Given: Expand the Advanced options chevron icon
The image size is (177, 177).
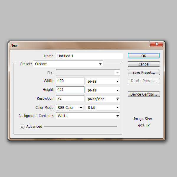Looking at the screenshot, I should (22, 127).
